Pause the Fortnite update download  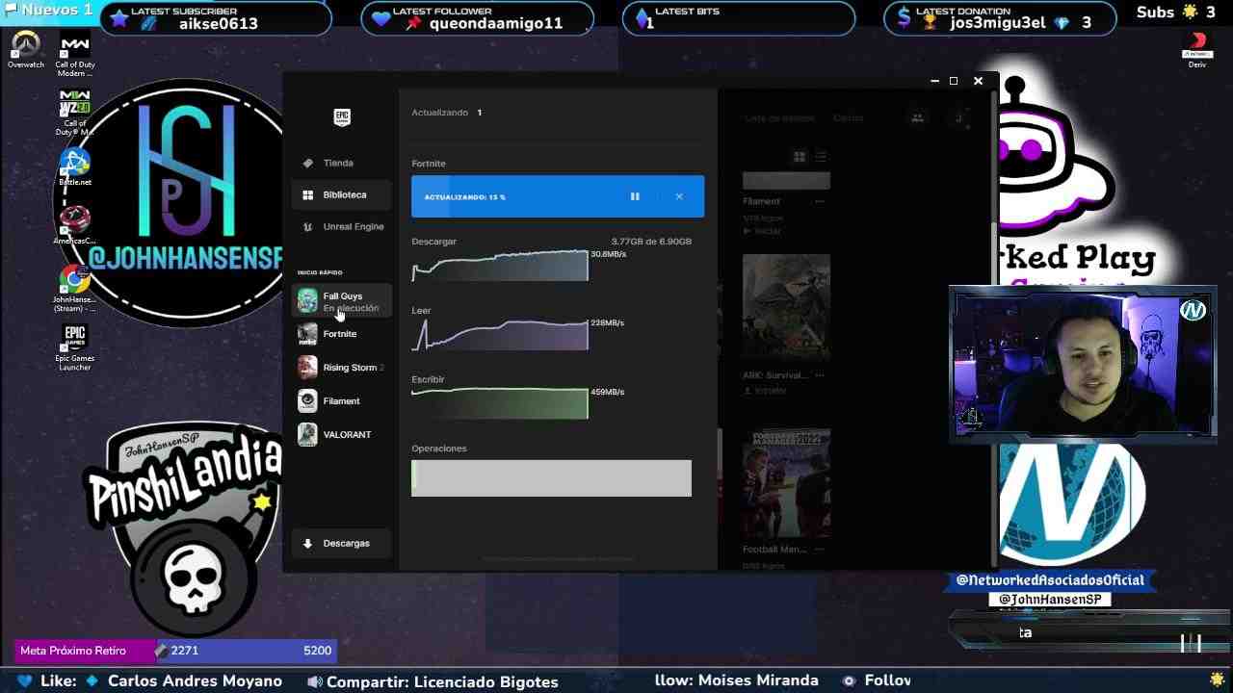635,195
